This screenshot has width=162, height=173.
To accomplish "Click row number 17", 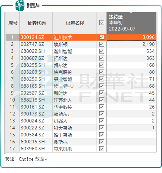I will point(12,149).
